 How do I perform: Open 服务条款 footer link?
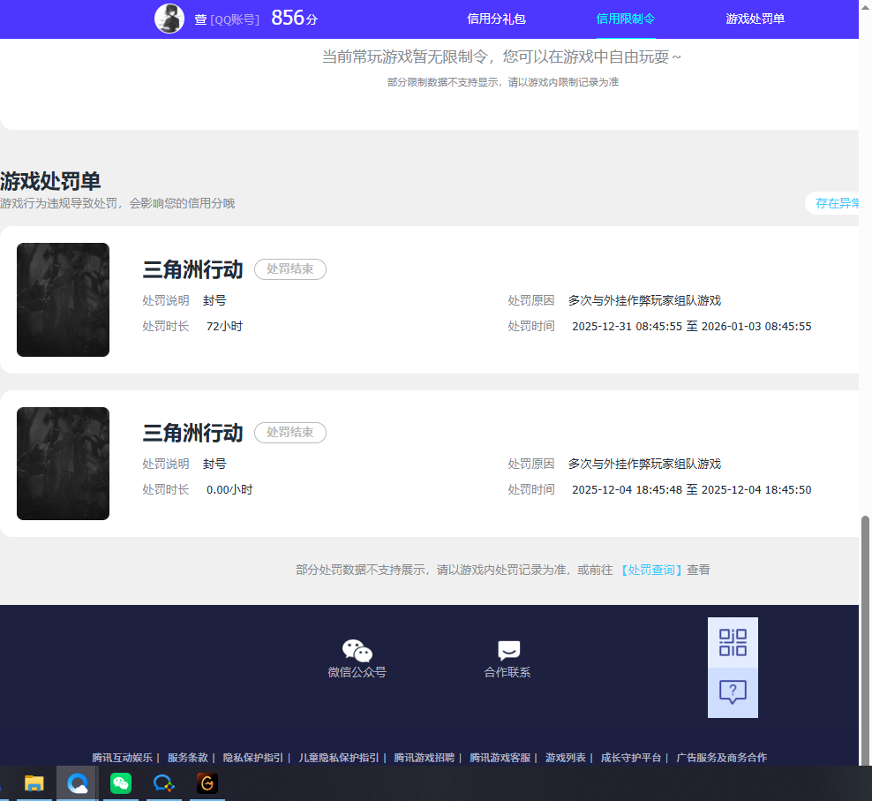click(188, 758)
